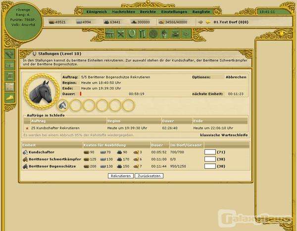
Task: Open the parchment map icon in sidebar
Action: tap(10, 87)
